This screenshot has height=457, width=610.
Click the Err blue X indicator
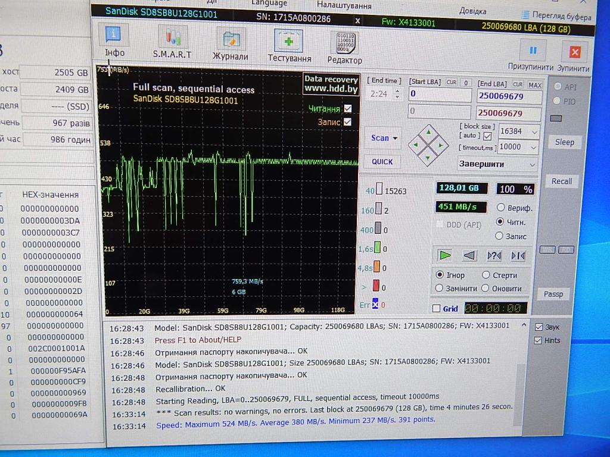click(x=375, y=304)
